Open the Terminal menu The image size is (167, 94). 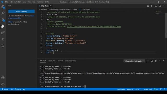coord(40,2)
